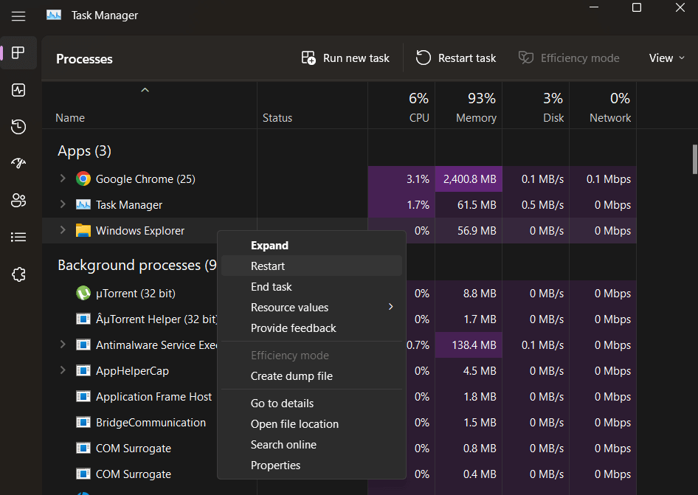Click Chrome's 3.1% CPU cell

(401, 179)
